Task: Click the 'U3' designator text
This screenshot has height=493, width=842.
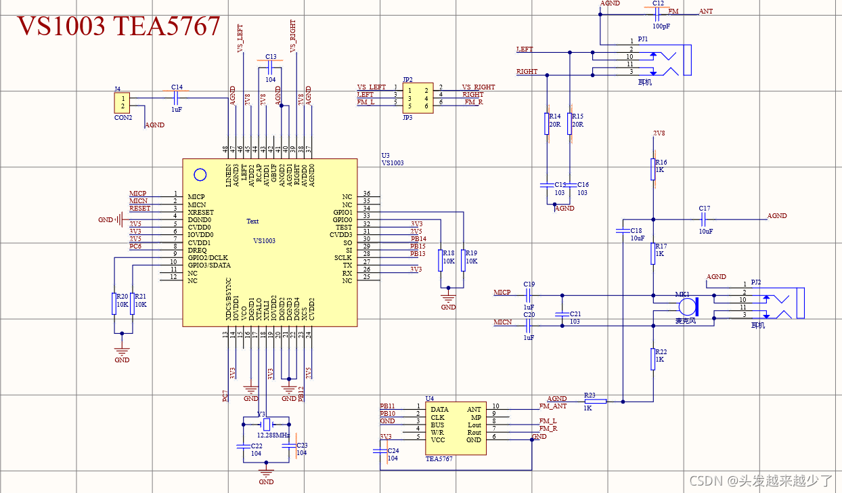Action: (386, 155)
